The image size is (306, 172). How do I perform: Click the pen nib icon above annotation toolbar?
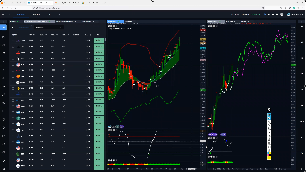click(269, 110)
